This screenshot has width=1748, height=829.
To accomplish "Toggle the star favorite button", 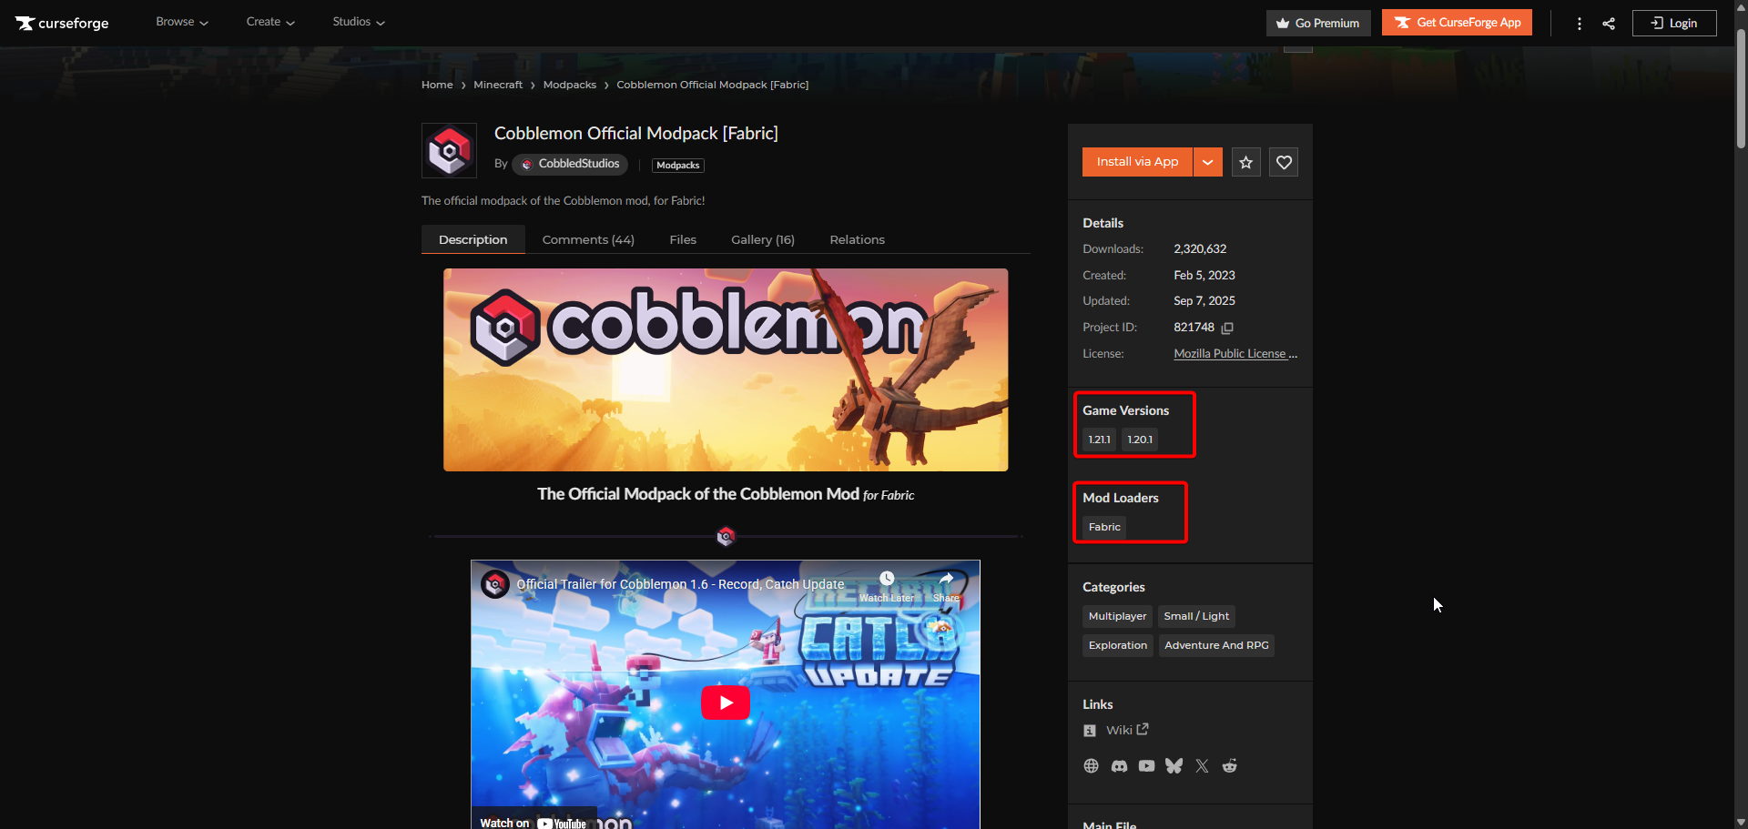I will click(x=1245, y=162).
